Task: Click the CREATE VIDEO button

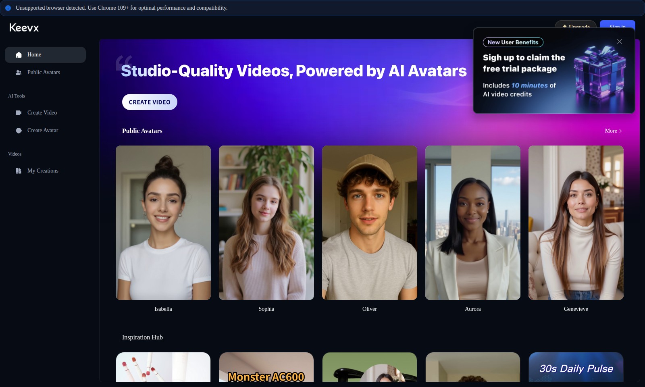Action: pos(150,102)
